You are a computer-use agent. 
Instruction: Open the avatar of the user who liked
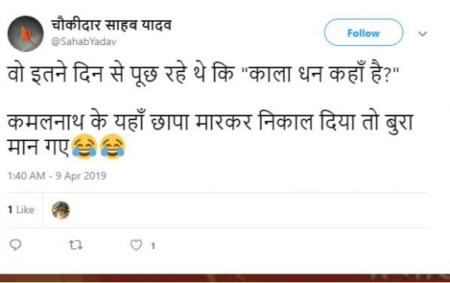[x=61, y=210]
